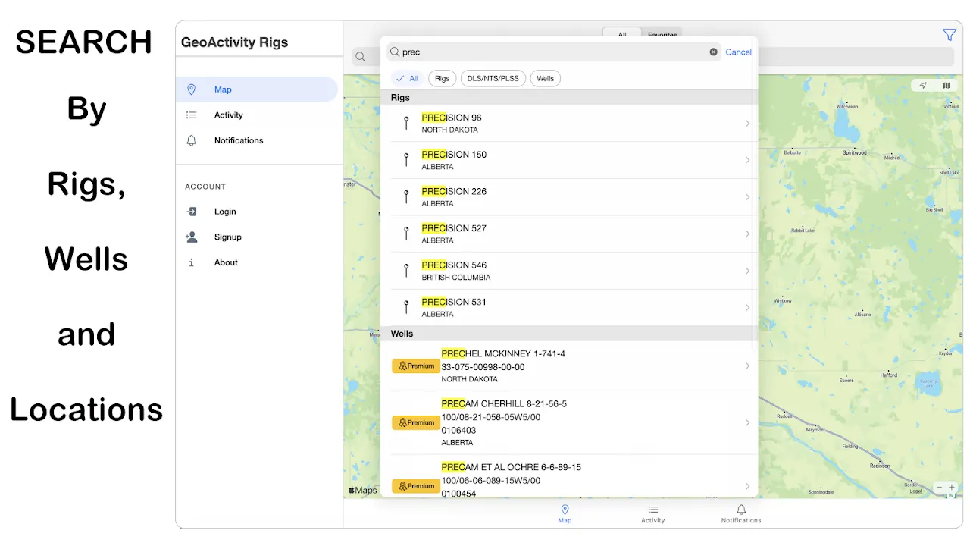Click the GeoActivity Rigs title
This screenshot has width=970, height=546.
pyautogui.click(x=234, y=42)
